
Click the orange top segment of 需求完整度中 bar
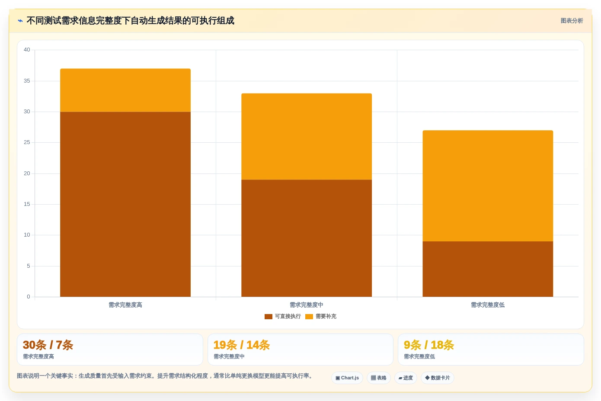click(x=307, y=137)
